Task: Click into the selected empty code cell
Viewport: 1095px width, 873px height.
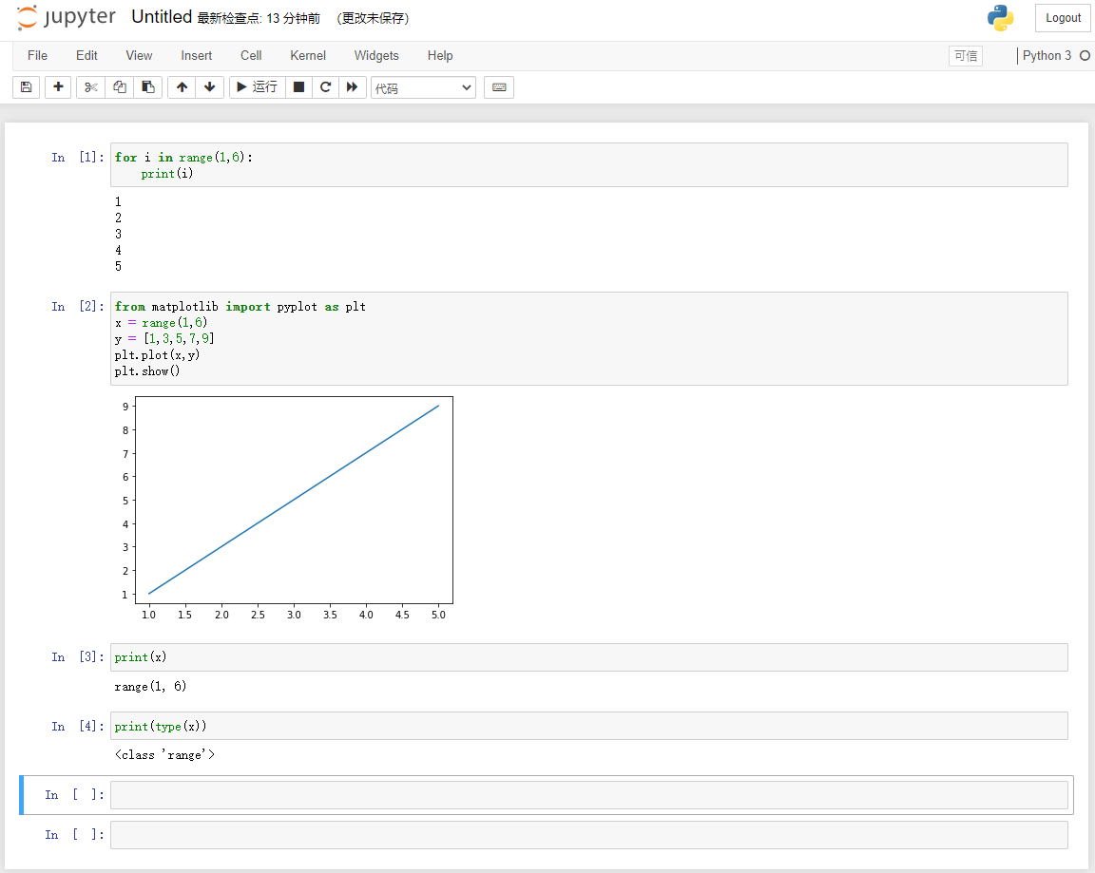Action: point(588,795)
